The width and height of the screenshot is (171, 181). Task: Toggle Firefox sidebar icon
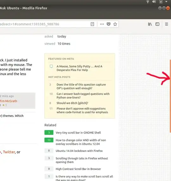point(157,24)
